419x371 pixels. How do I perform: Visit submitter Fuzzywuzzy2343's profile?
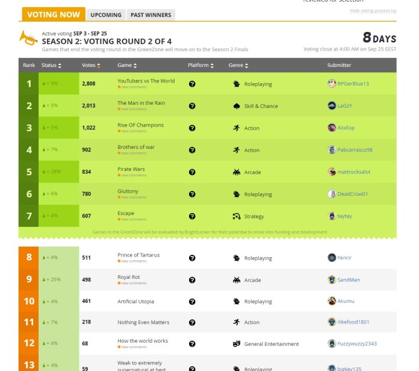357,343
